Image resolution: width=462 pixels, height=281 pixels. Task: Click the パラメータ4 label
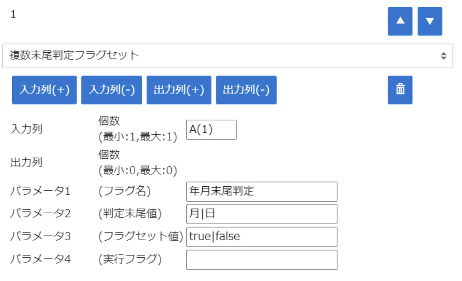click(x=40, y=260)
